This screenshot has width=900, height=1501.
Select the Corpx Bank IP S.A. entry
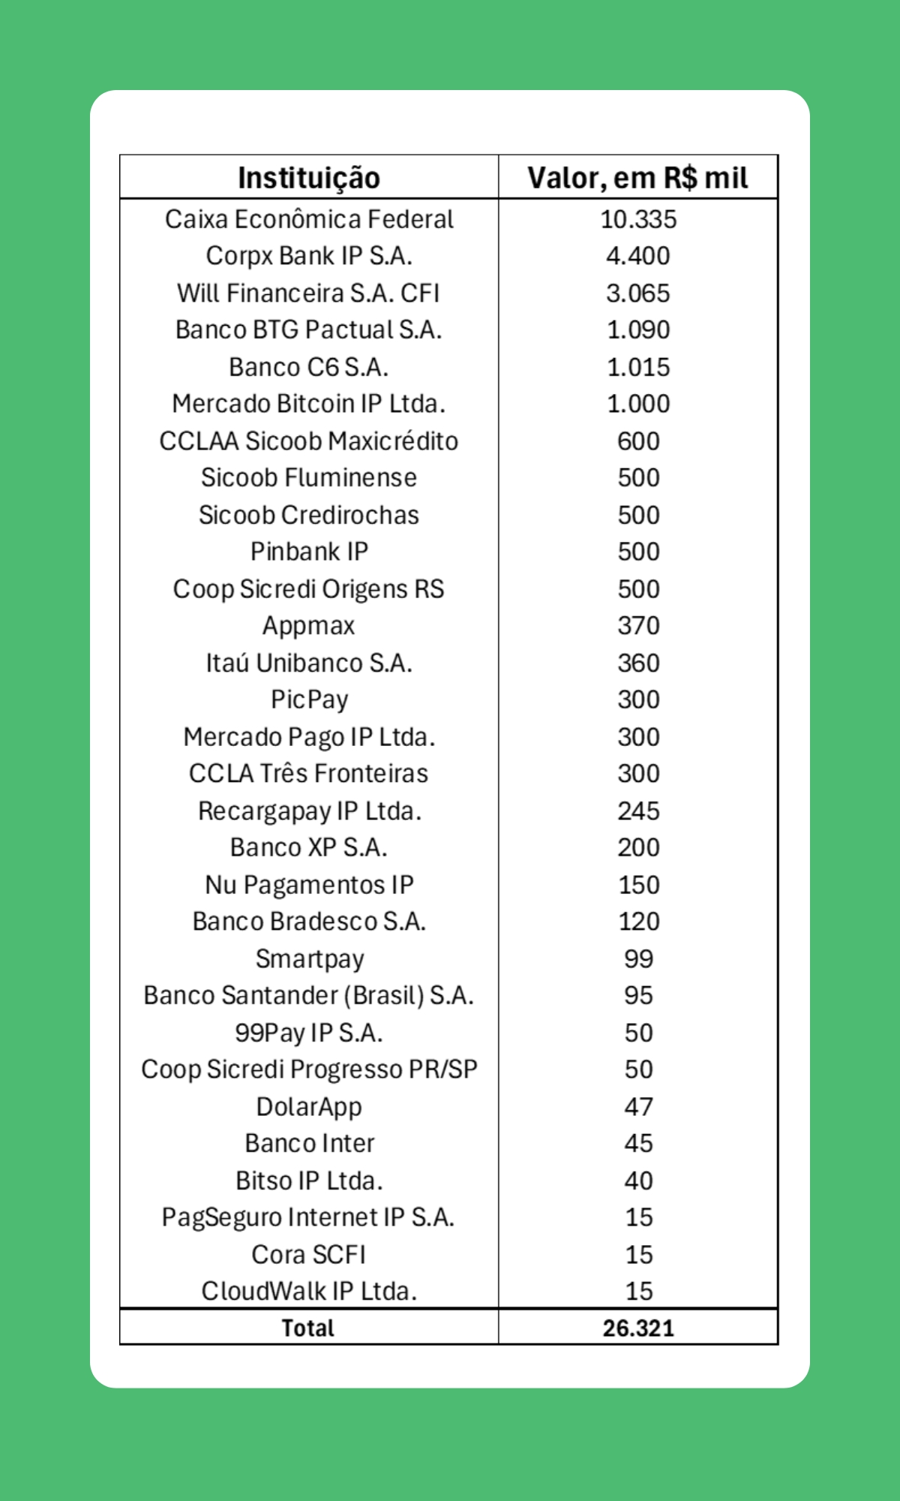pyautogui.click(x=308, y=256)
